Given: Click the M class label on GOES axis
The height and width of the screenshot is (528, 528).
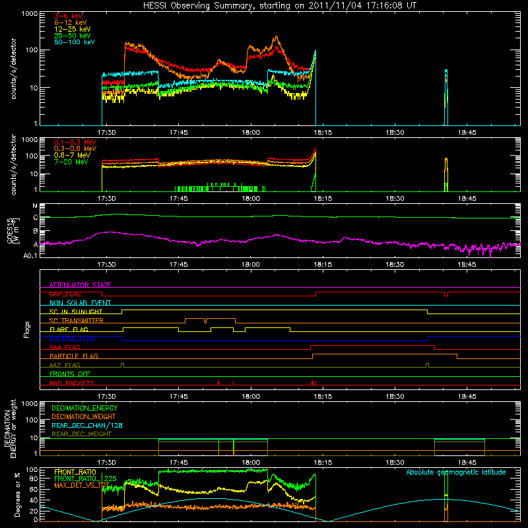Looking at the screenshot, I should tap(35, 206).
